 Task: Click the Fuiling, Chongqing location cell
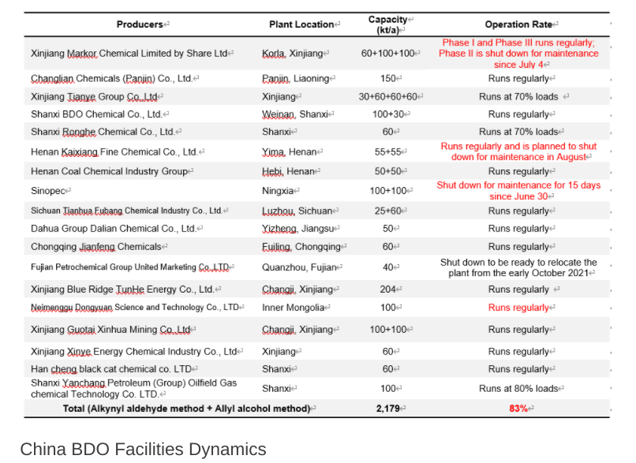301,247
